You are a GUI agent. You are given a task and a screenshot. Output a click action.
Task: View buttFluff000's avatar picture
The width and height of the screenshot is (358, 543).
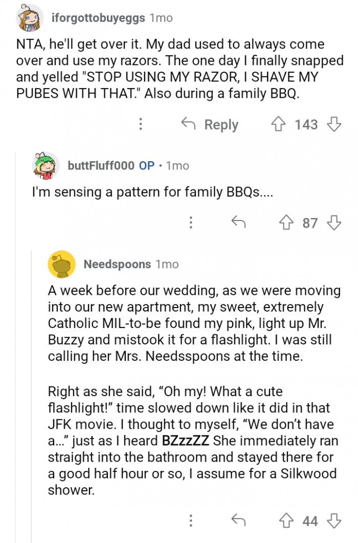click(47, 166)
